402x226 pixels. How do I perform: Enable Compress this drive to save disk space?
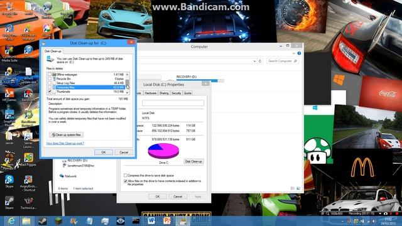click(x=126, y=176)
